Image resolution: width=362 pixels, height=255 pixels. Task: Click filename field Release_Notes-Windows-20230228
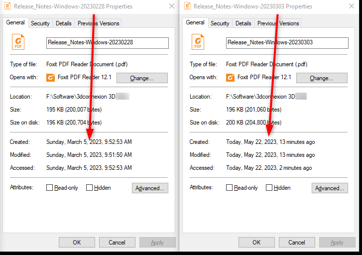108,43
